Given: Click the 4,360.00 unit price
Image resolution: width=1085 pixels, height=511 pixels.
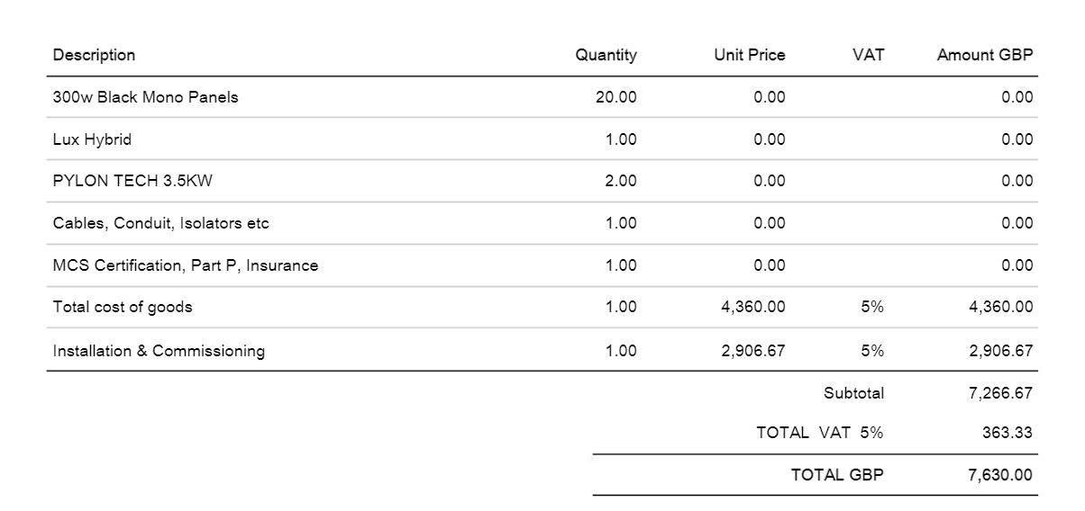Looking at the screenshot, I should point(753,307).
